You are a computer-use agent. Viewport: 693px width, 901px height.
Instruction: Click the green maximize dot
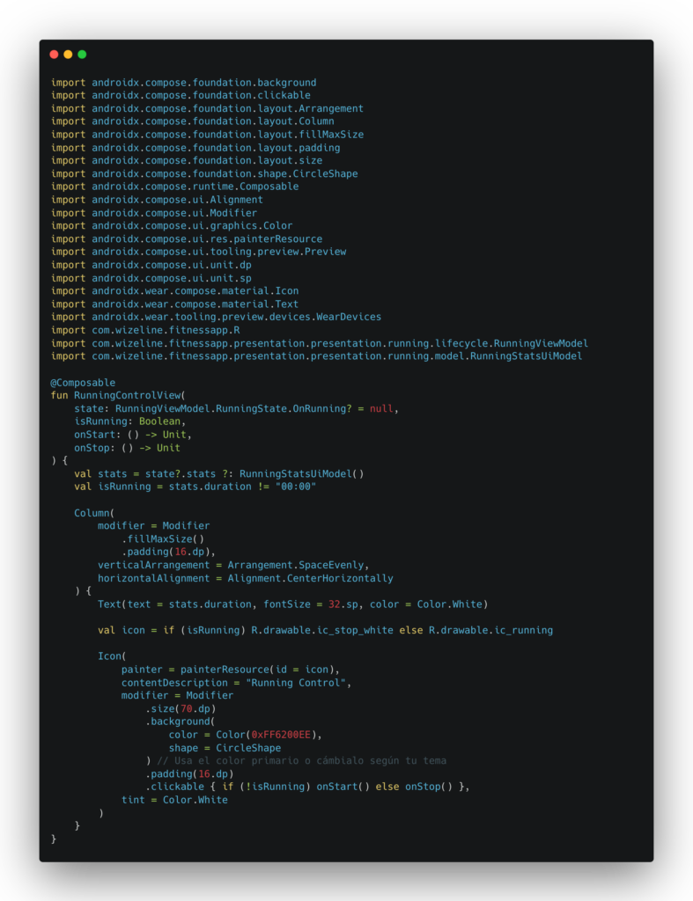(82, 55)
